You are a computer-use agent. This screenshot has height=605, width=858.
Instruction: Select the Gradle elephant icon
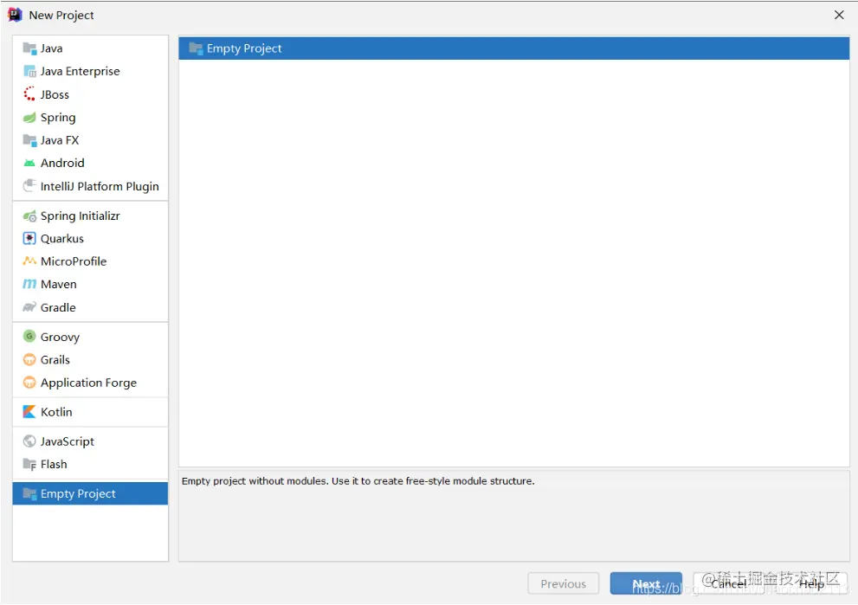(x=29, y=307)
